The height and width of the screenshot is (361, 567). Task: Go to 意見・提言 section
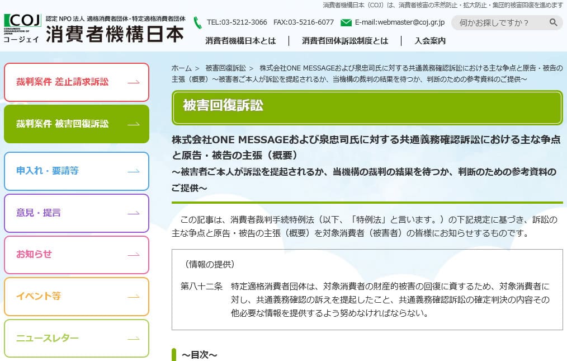77,213
